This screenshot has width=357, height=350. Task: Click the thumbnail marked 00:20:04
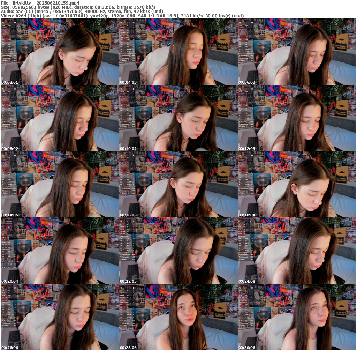pyautogui.click(x=60, y=251)
